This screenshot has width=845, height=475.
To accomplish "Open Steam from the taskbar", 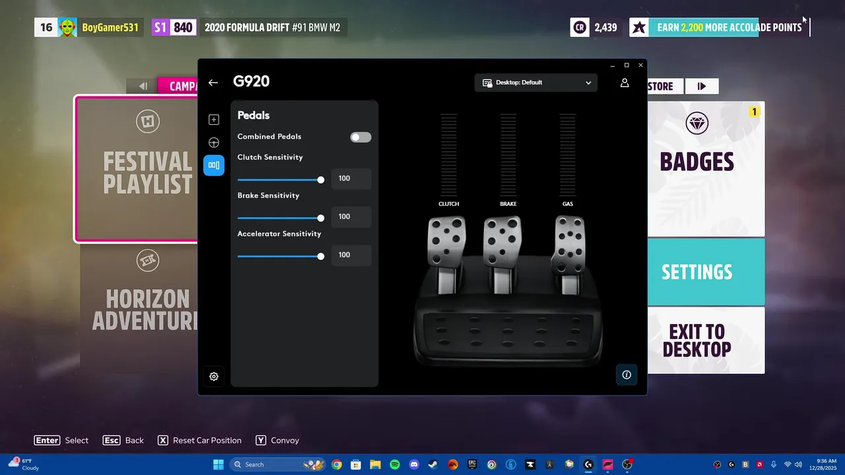I will 433,464.
